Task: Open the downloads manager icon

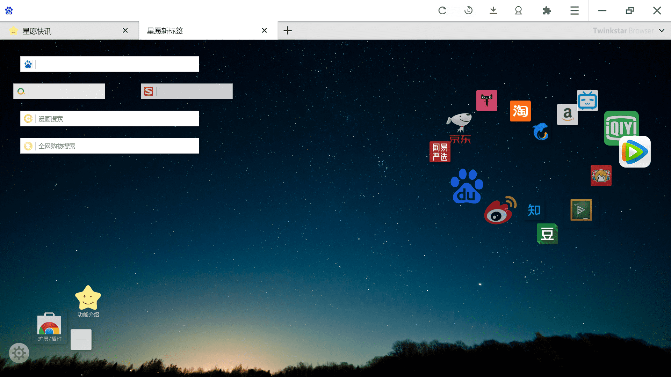Action: pyautogui.click(x=493, y=10)
